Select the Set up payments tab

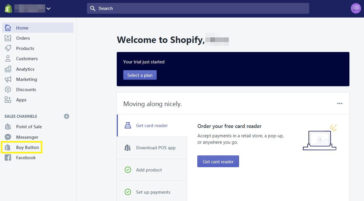coord(152,191)
